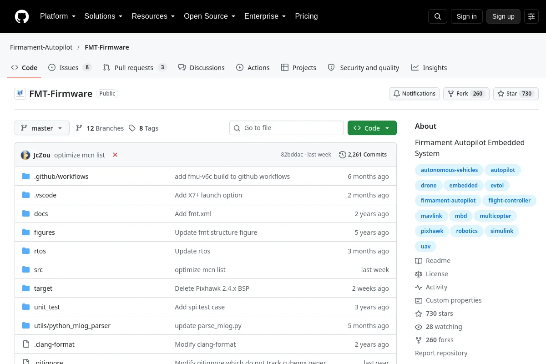
Task: Open the utils/python_mlog_parser folder icon
Action: click(x=26, y=325)
